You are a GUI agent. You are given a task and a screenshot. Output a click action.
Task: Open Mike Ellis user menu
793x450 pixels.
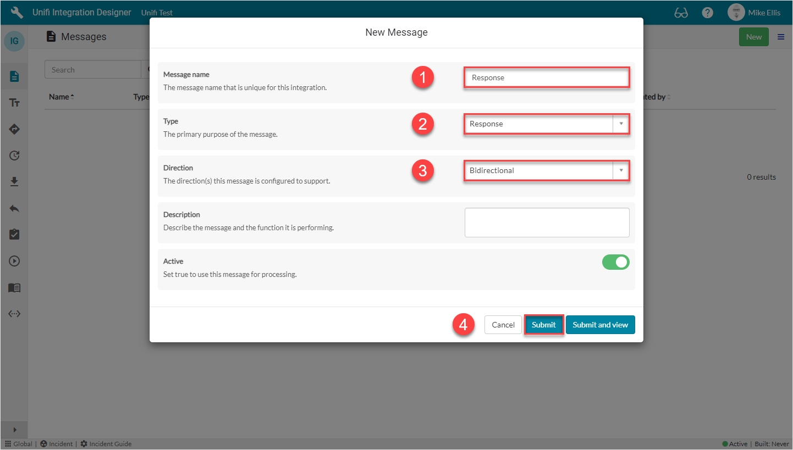(x=755, y=13)
